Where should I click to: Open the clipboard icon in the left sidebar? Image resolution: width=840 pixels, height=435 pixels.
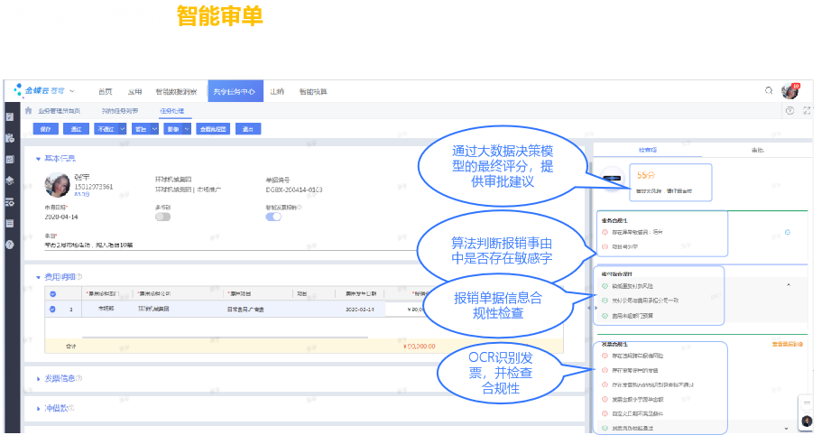point(10,138)
